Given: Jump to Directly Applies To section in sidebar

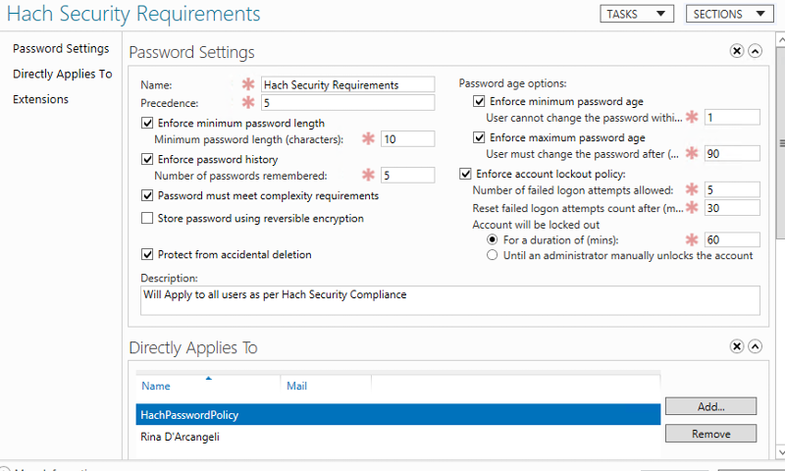Looking at the screenshot, I should point(63,74).
